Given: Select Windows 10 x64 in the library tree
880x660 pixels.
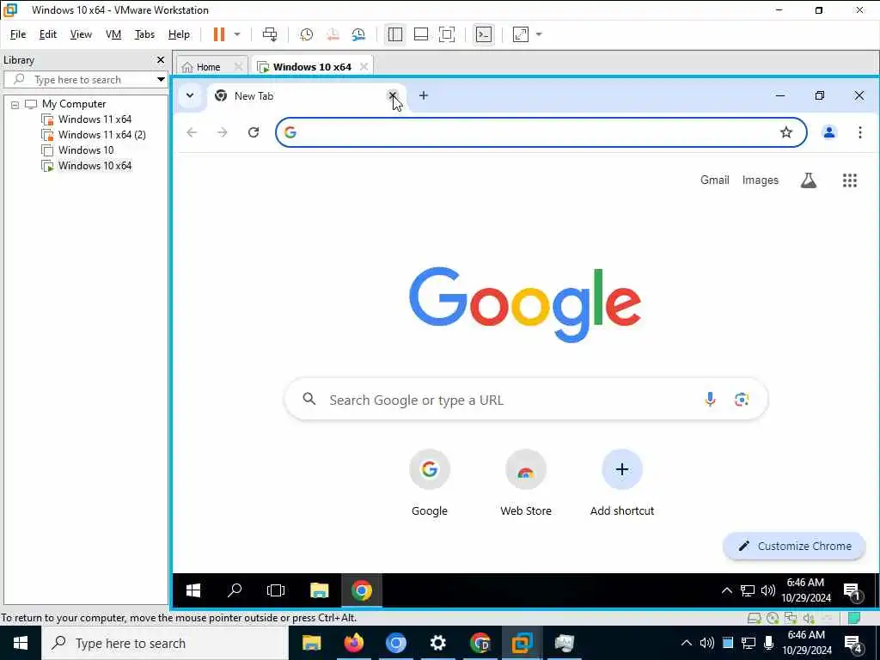Looking at the screenshot, I should pos(95,166).
